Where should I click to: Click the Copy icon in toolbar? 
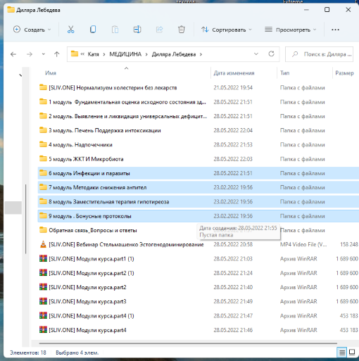pos(93,30)
